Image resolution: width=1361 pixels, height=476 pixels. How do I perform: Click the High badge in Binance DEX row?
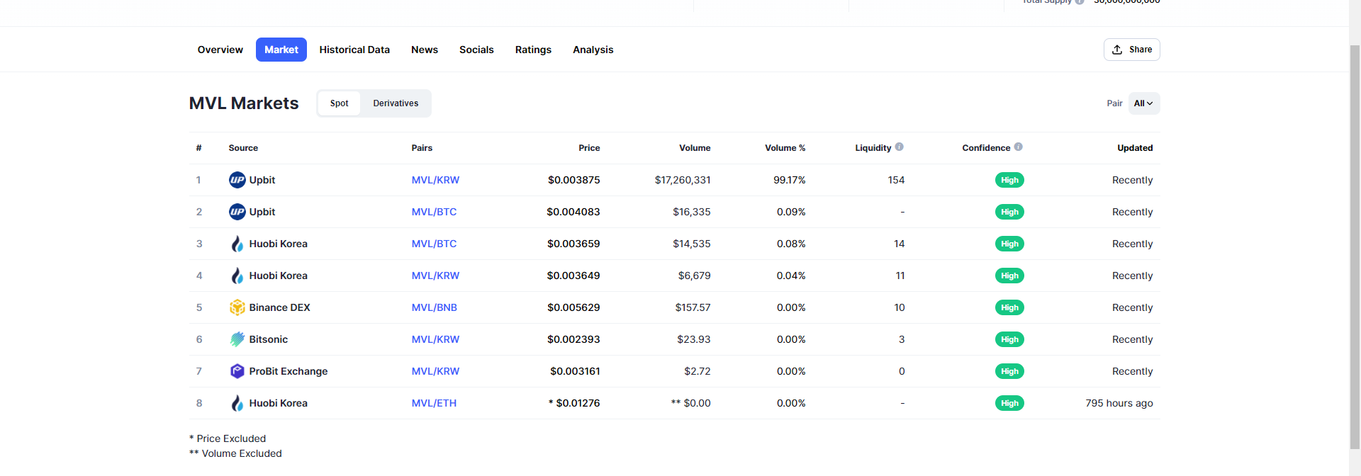coord(1009,307)
